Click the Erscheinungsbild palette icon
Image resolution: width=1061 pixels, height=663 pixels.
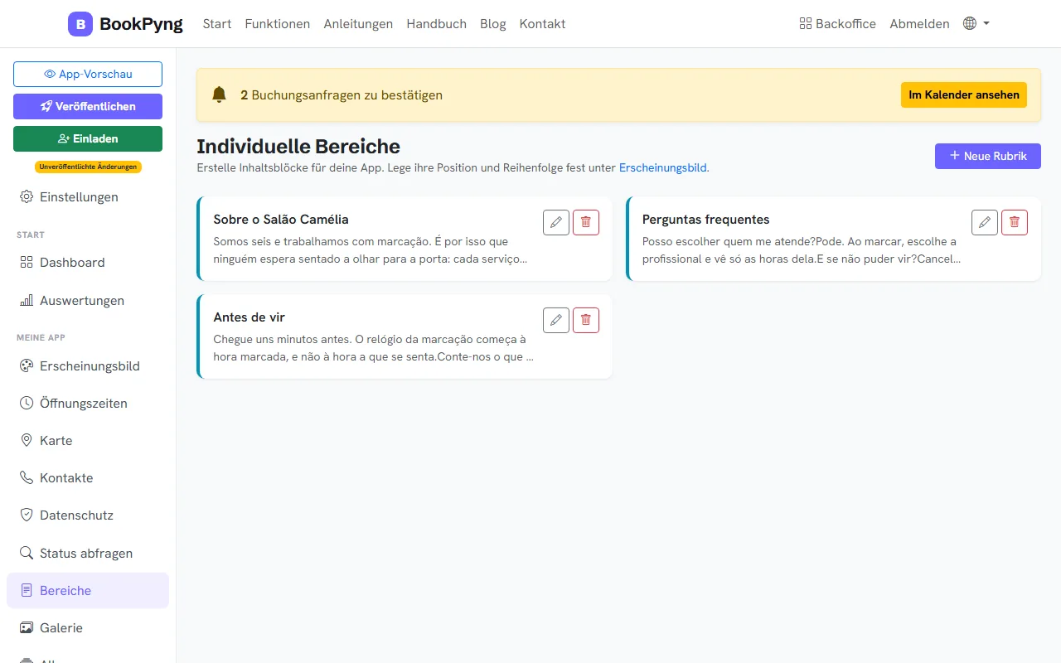coord(27,366)
